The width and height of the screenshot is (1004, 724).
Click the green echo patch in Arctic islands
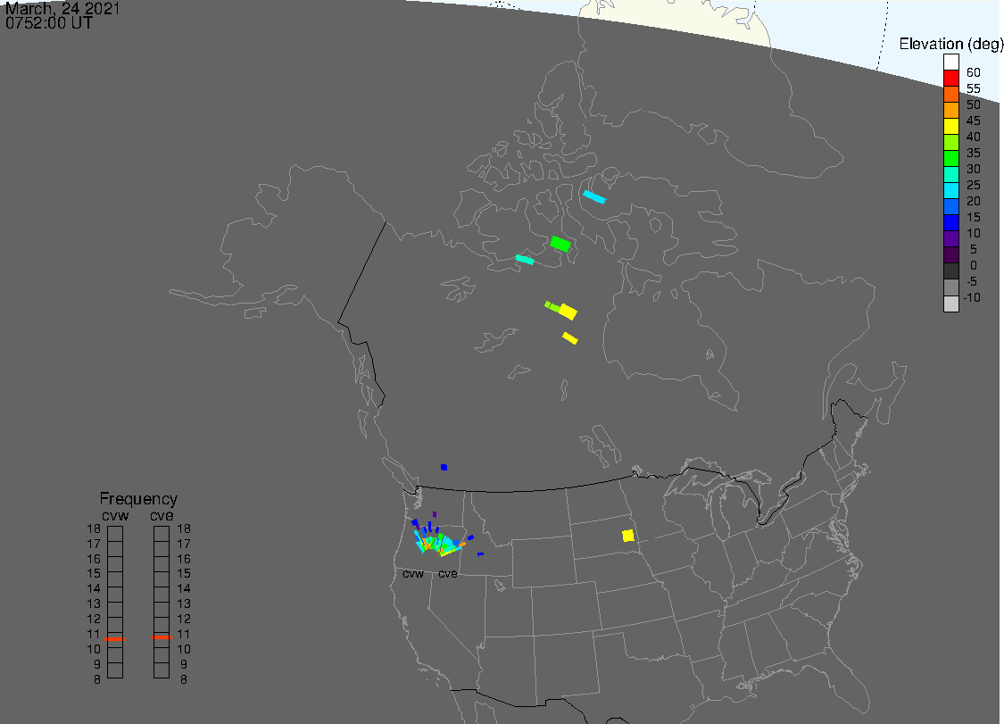[x=560, y=243]
